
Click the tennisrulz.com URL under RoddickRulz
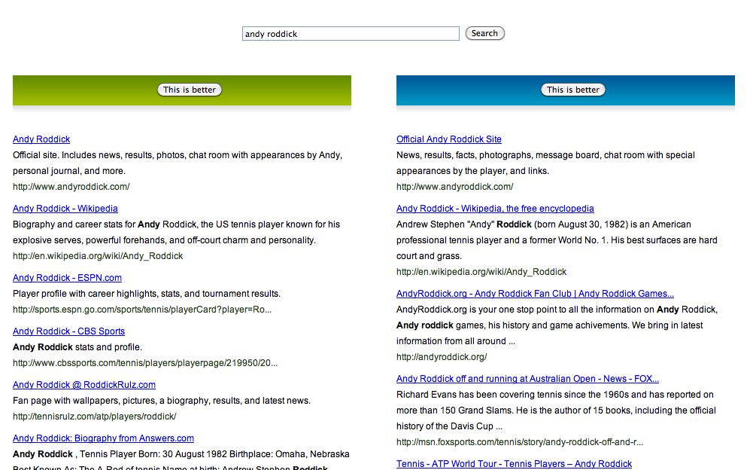(94, 416)
